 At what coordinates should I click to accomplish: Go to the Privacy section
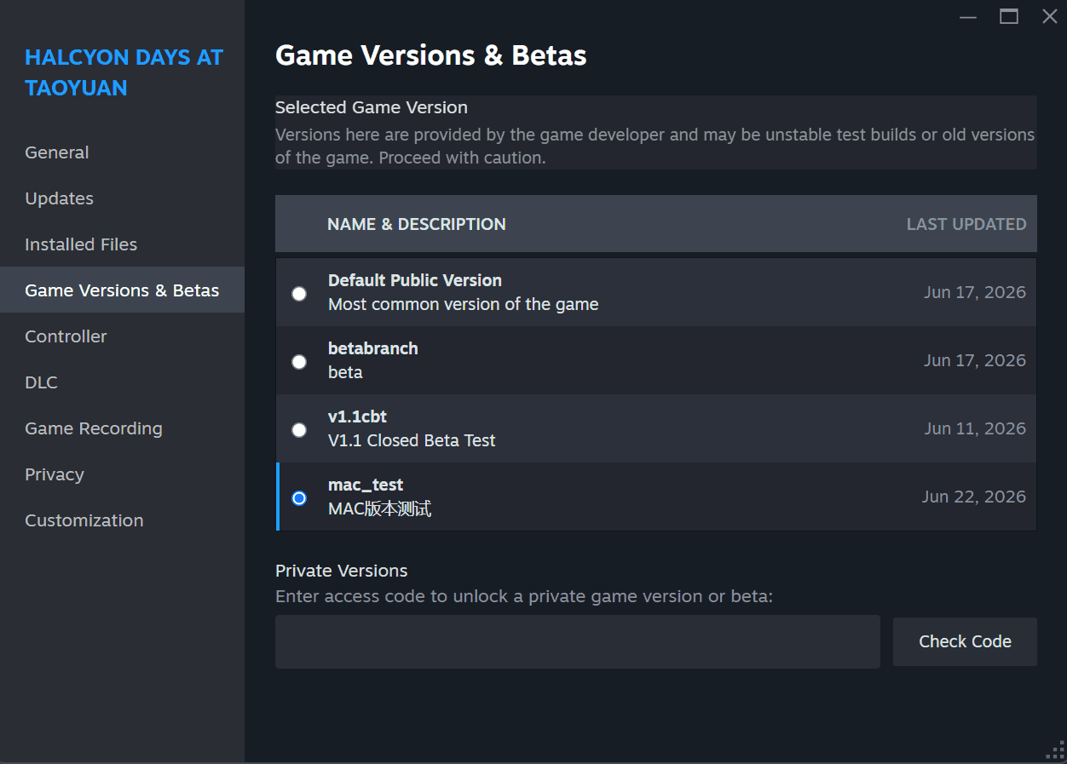click(x=122, y=474)
